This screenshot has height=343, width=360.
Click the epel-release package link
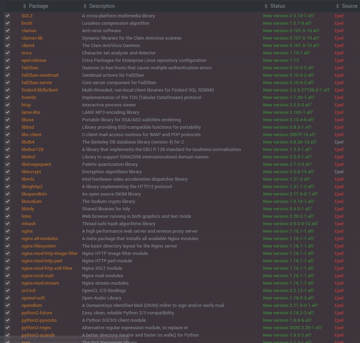click(x=34, y=60)
